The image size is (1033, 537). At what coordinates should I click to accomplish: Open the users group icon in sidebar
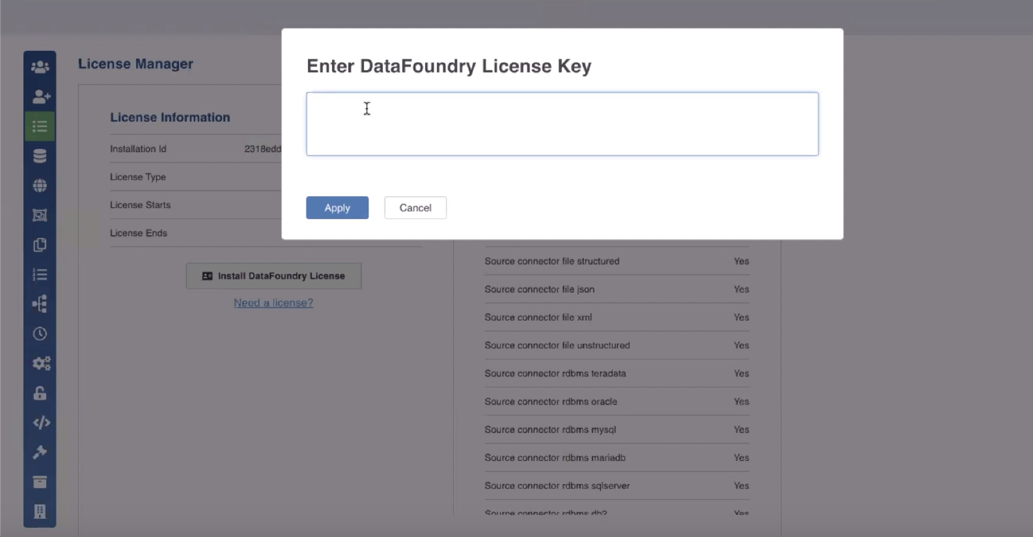40,67
